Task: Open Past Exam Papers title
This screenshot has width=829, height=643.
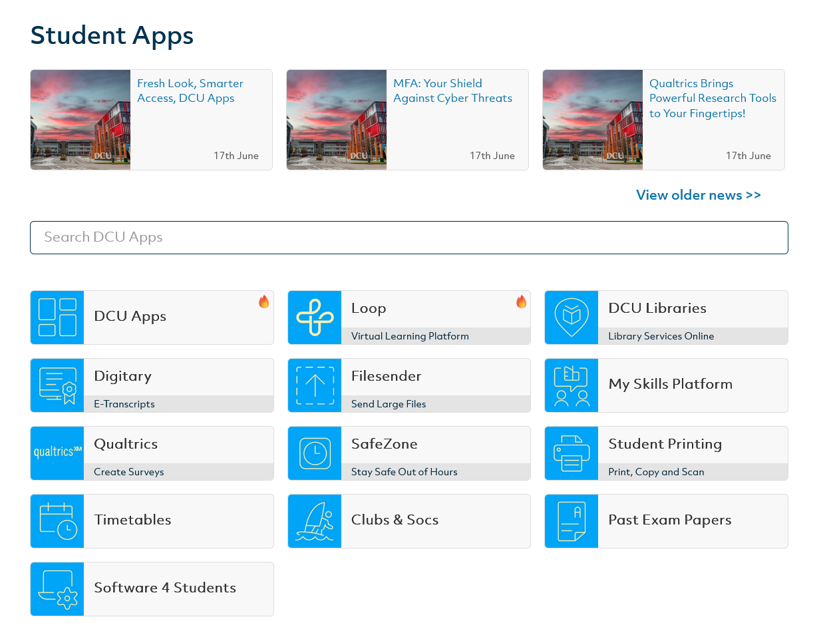Action: point(670,520)
